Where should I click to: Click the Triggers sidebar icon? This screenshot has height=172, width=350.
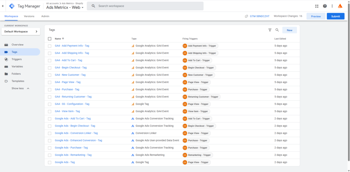6,59
